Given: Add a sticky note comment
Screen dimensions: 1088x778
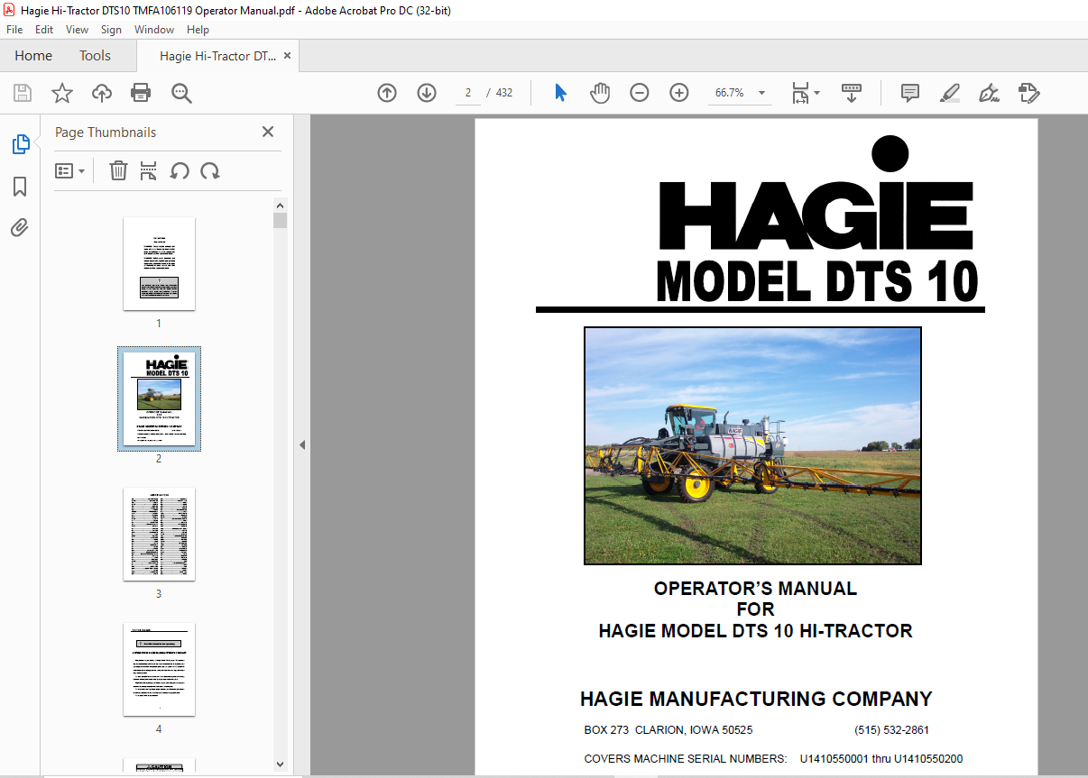Looking at the screenshot, I should pyautogui.click(x=910, y=93).
